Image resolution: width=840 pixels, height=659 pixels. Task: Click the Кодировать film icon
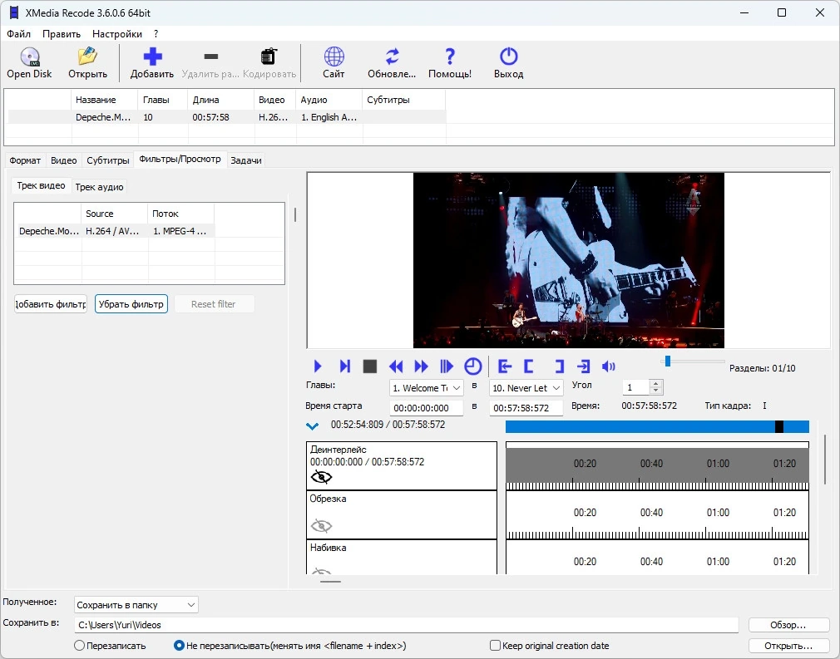pyautogui.click(x=269, y=57)
